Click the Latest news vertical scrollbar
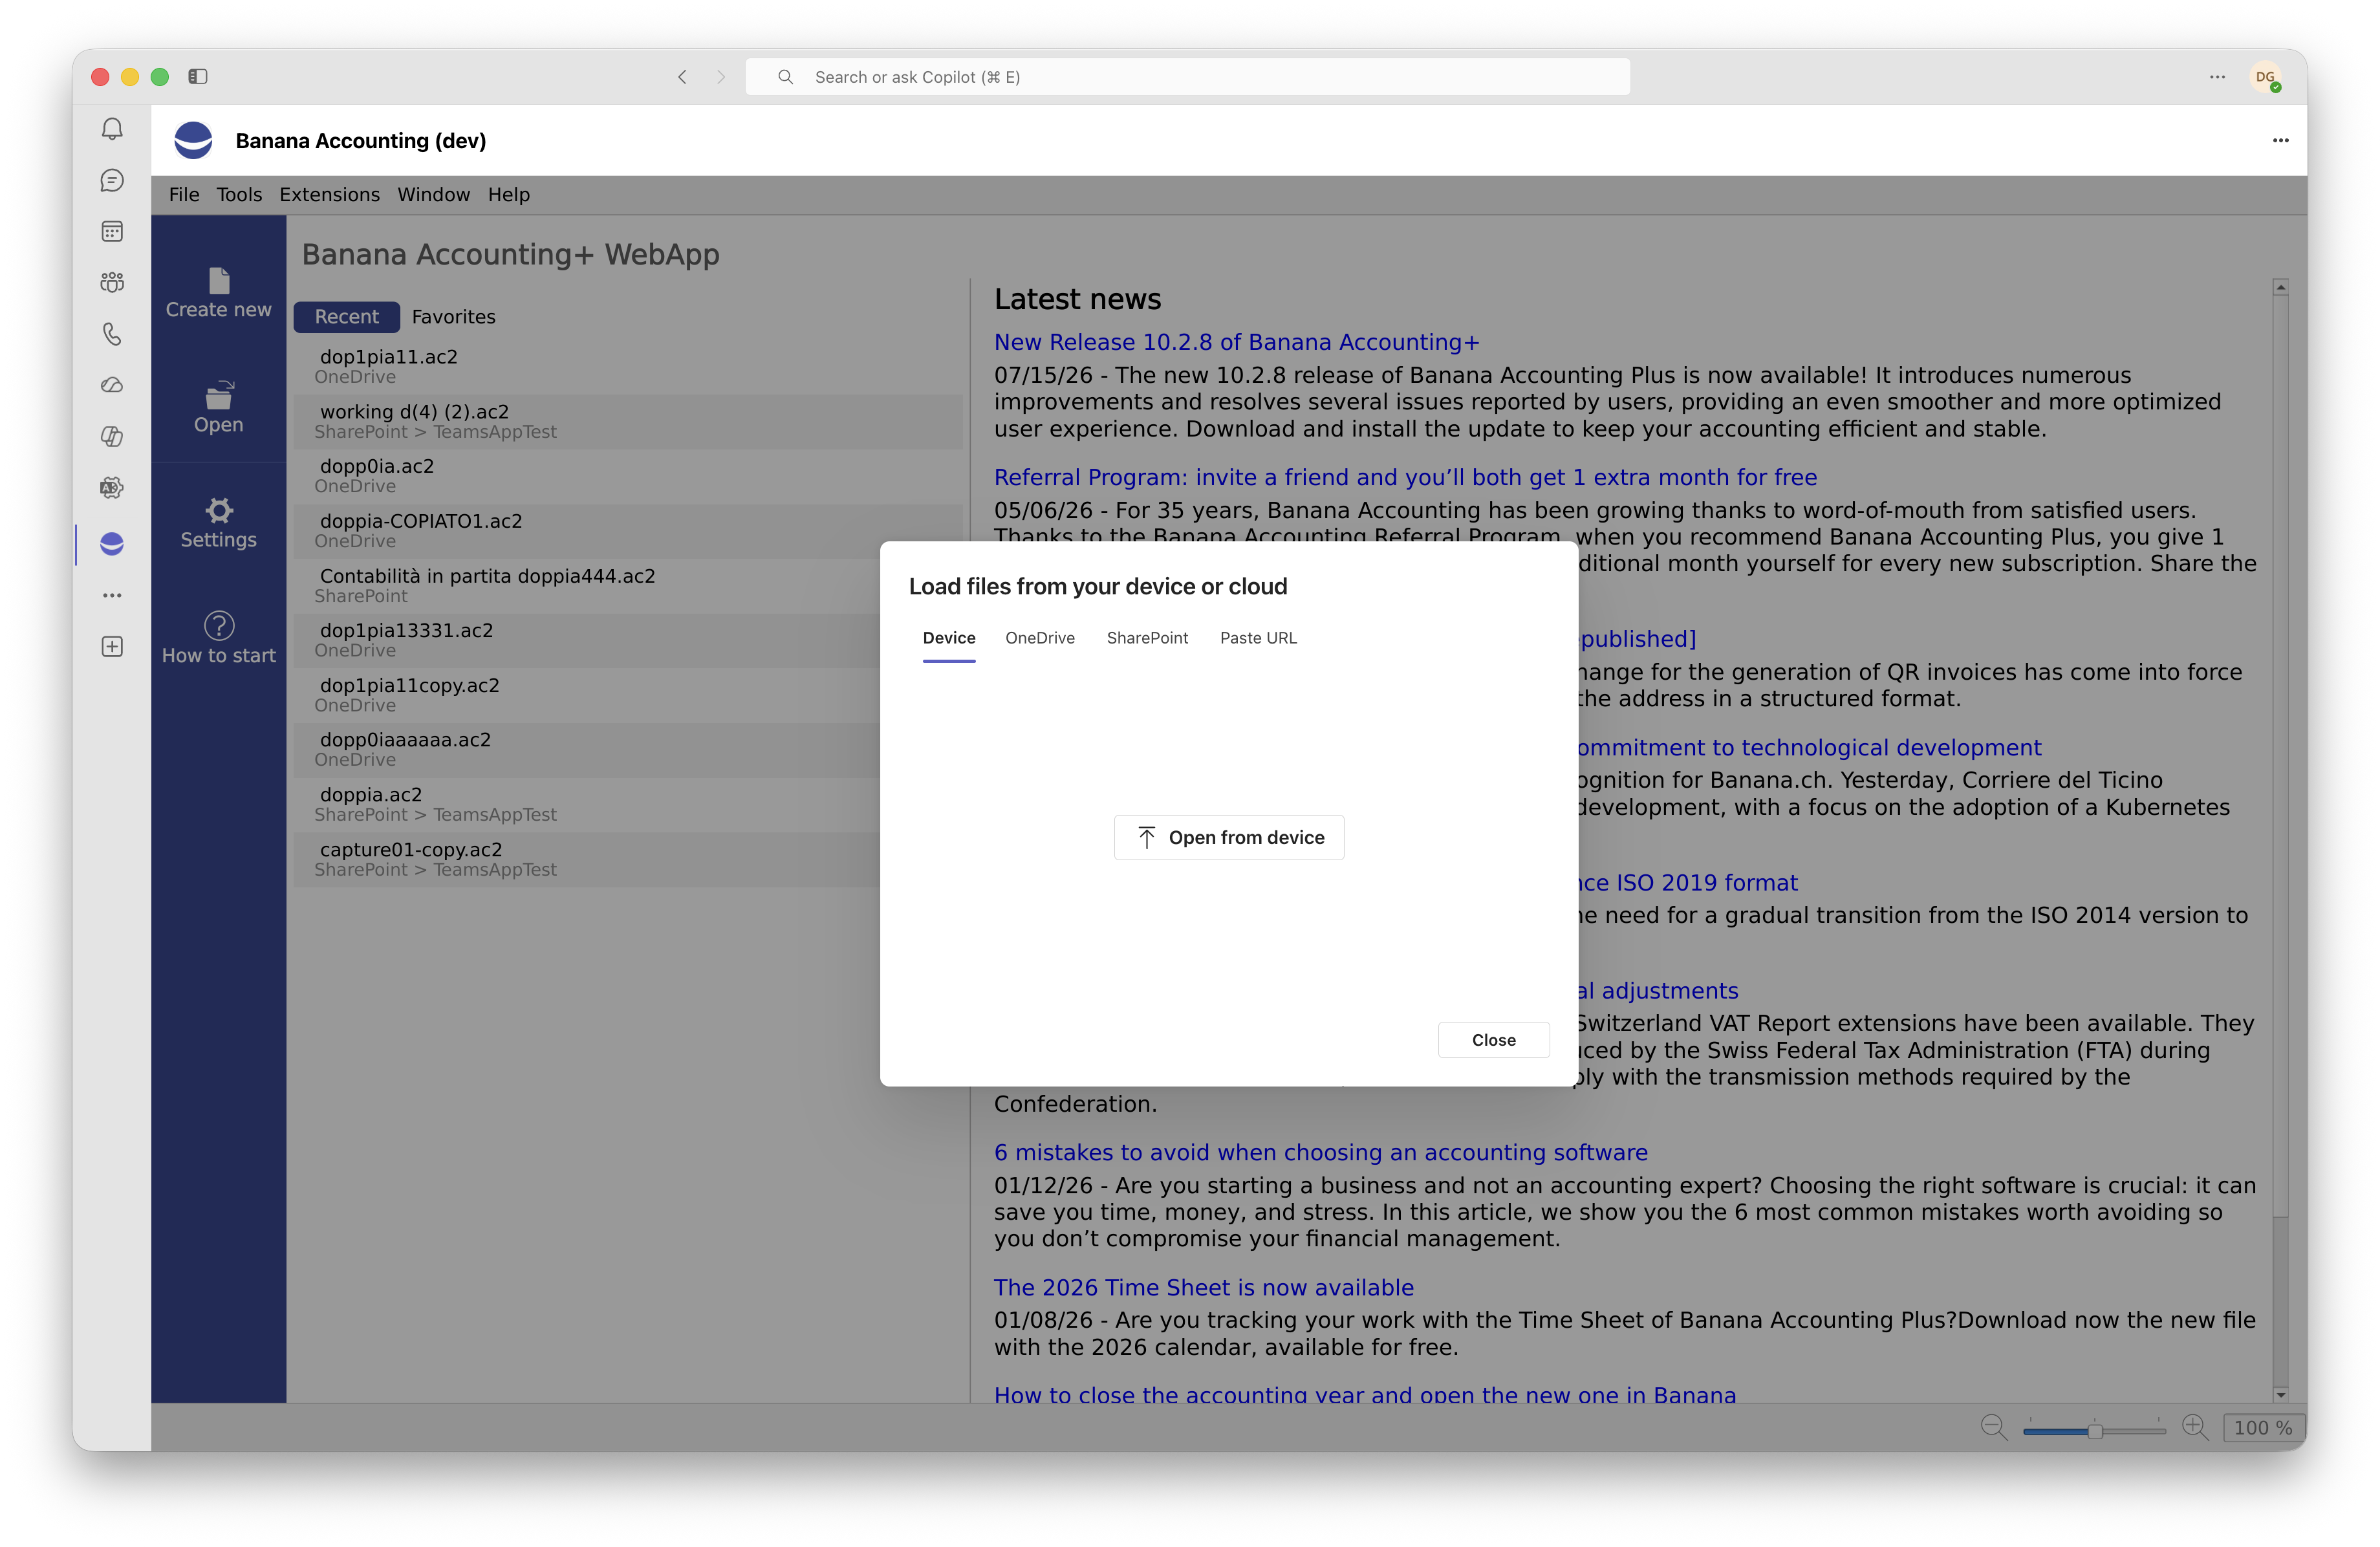Screen dimensions: 2380x1547 pyautogui.click(x=2279, y=840)
